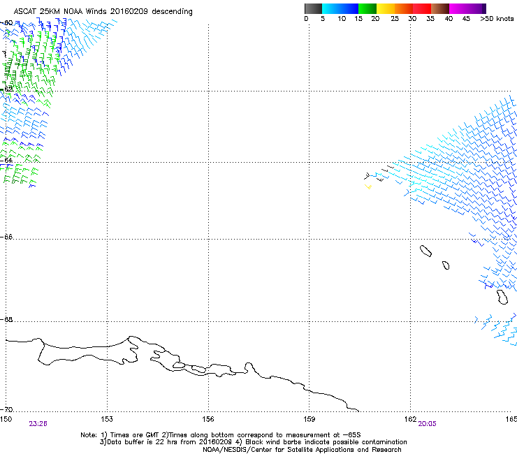
Task: Click the 153 longitude axis label
Action: 107,419
